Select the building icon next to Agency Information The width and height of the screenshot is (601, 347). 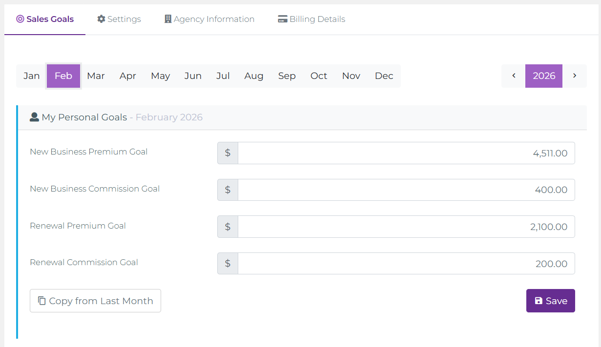(167, 19)
